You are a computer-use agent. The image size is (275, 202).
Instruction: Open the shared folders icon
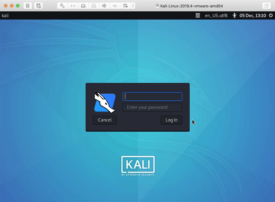click(126, 6)
